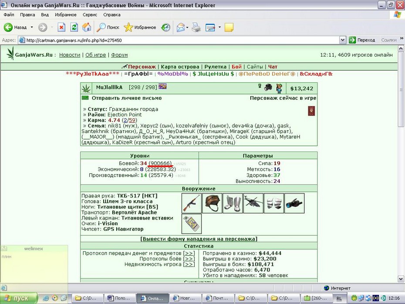Follow the Карта острова navigation link
Viewport: 405px width, 304px height.
(180, 67)
